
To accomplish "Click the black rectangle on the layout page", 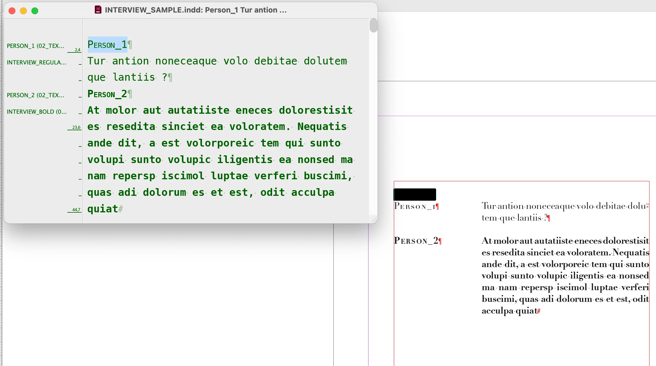I will pos(415,194).
